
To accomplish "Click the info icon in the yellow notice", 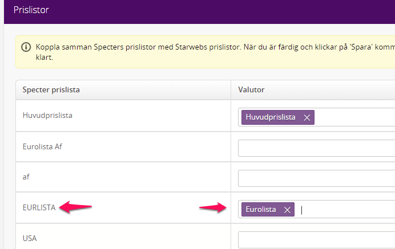I will pos(26,47).
